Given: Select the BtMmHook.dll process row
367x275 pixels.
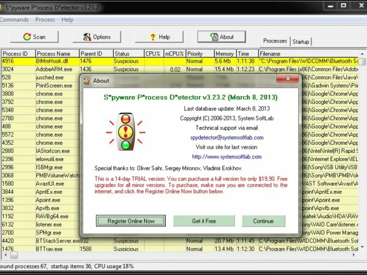Looking at the screenshot, I should pyautogui.click(x=180, y=61).
